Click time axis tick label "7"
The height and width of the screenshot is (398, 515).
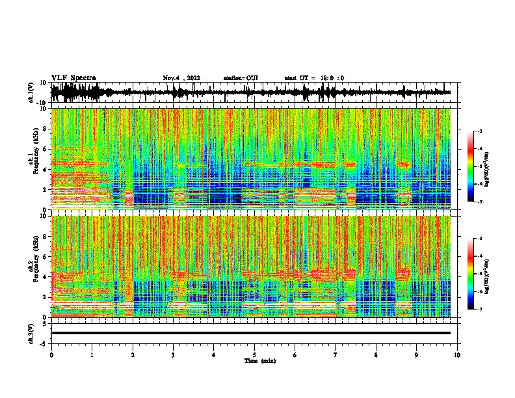336,355
